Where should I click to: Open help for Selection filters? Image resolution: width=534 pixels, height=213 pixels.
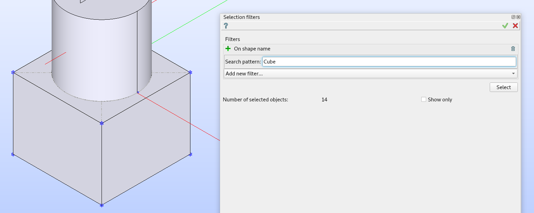[x=226, y=26]
